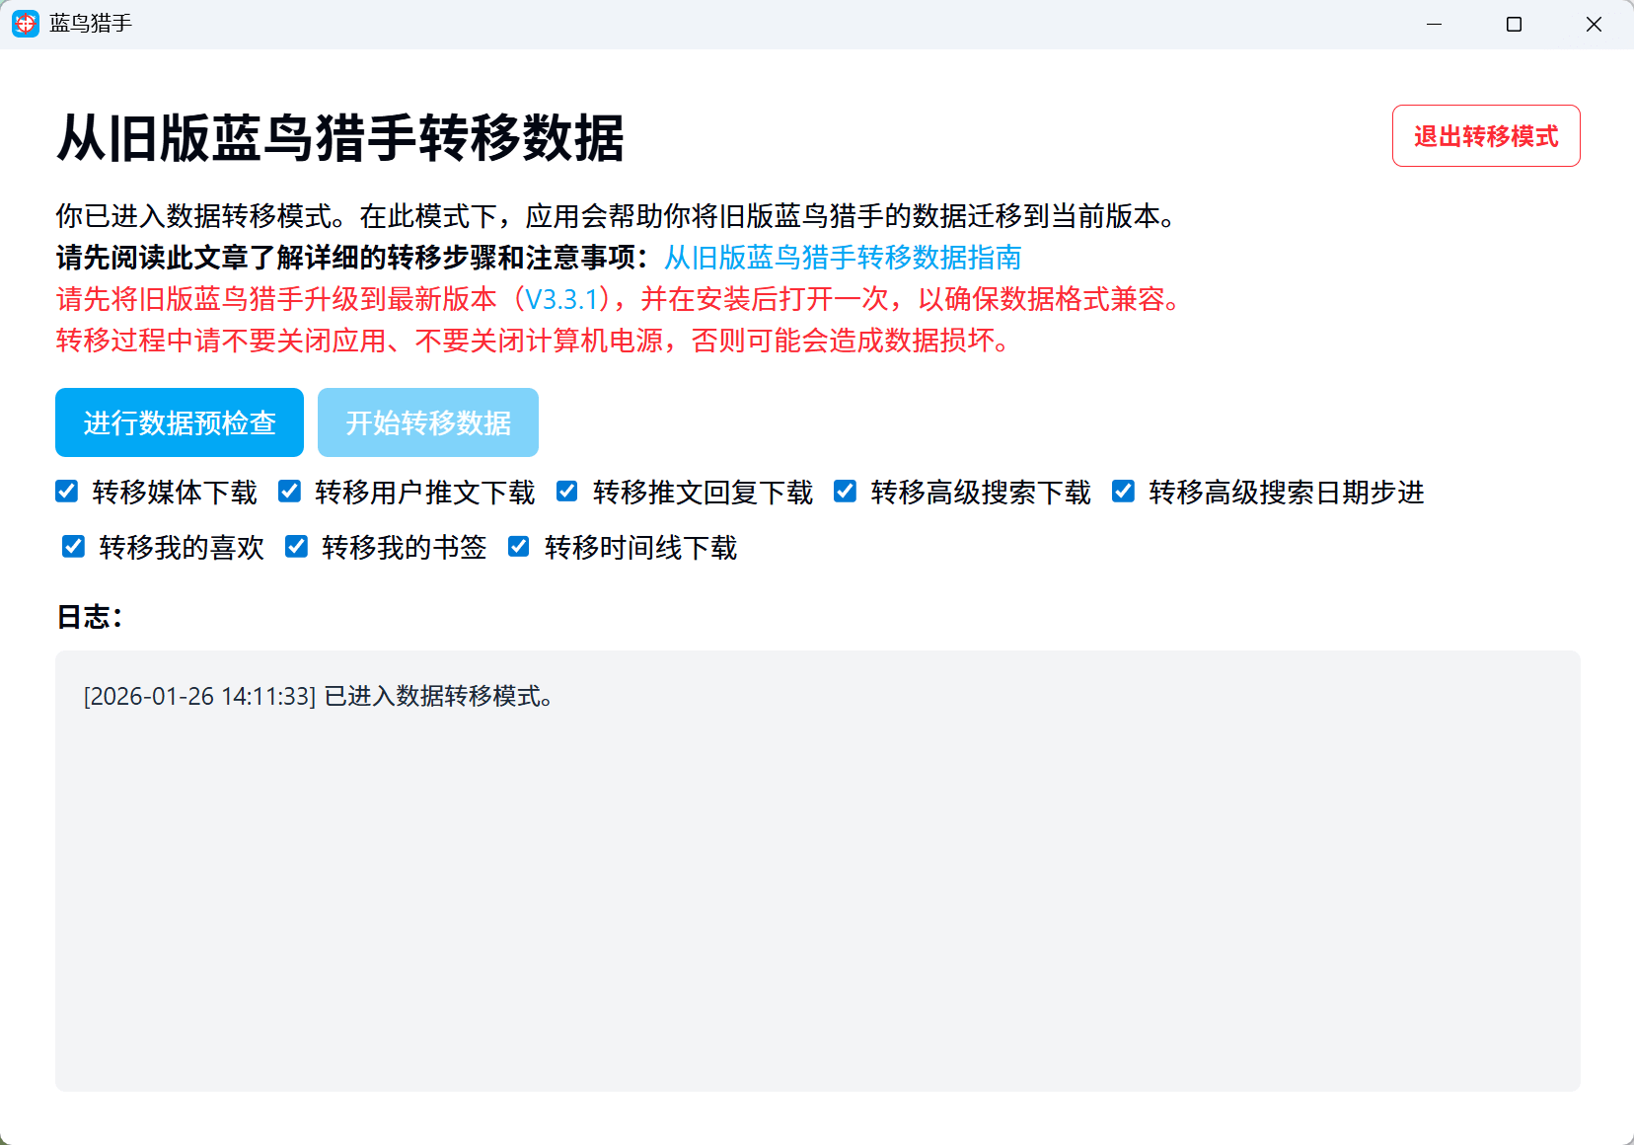Image resolution: width=1634 pixels, height=1145 pixels.
Task: Maximize the 蓝鸟猎手 window
Action: 1514,24
